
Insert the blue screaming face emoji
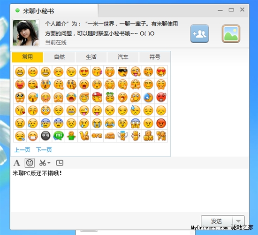click(x=136, y=123)
